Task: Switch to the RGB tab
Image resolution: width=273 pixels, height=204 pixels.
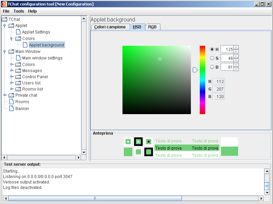Action: click(152, 27)
